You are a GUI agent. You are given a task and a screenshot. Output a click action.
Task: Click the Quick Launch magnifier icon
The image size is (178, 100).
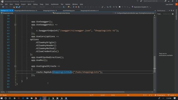tap(165, 1)
